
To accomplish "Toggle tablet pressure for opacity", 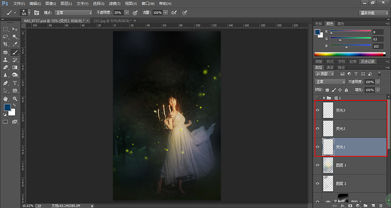I will coord(135,13).
